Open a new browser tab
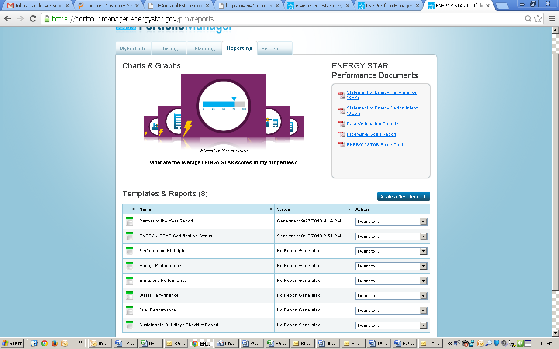Image resolution: width=559 pixels, height=349 pixels. 503,6
